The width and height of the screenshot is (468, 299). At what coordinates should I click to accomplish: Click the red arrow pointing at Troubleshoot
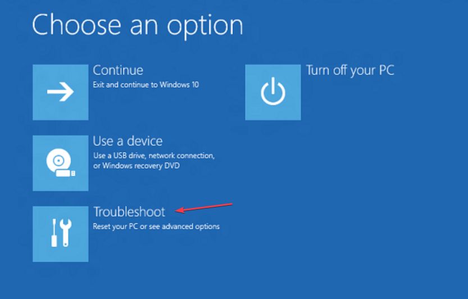pos(204,208)
